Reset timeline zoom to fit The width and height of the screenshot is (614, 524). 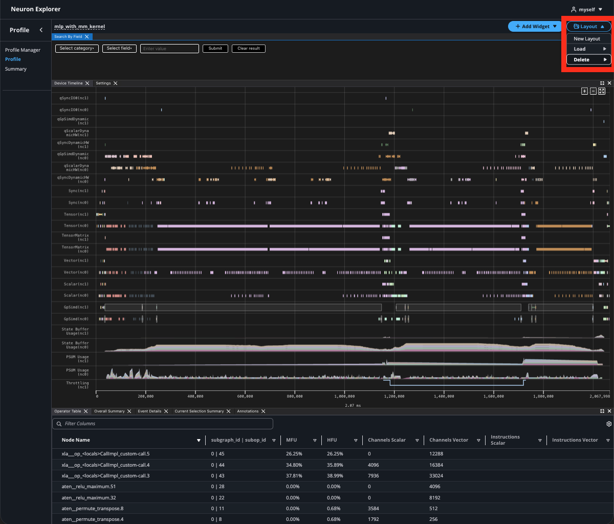tap(602, 91)
